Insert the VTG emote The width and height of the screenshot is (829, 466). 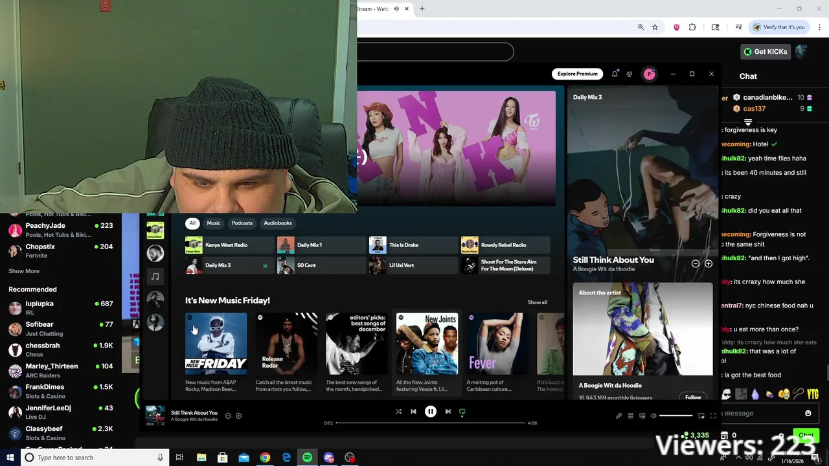[x=813, y=394]
